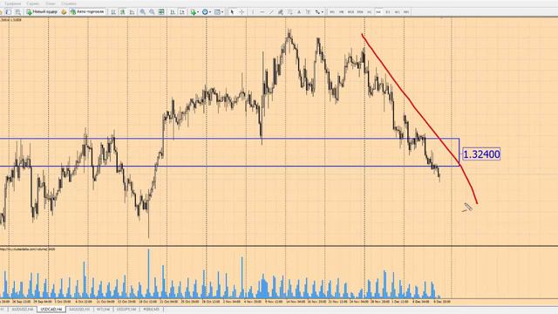Switch to the M30 timeframe
The image size is (558, 314).
pos(360,11)
